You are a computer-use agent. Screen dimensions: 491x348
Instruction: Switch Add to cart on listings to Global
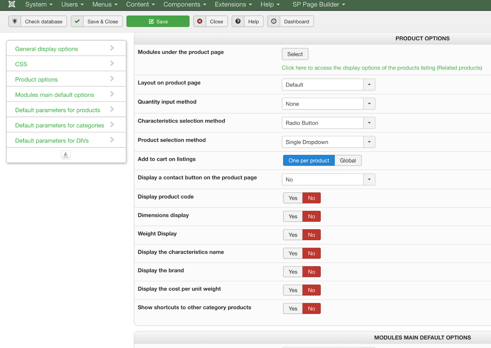point(348,160)
